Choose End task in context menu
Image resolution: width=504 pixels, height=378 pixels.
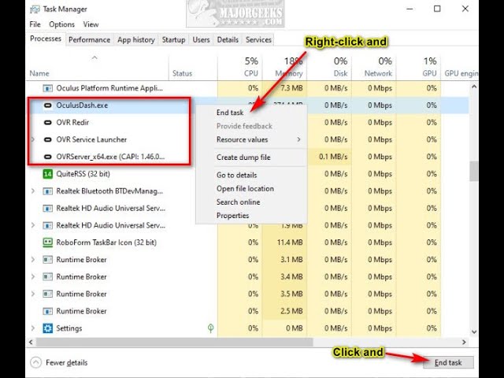230,113
